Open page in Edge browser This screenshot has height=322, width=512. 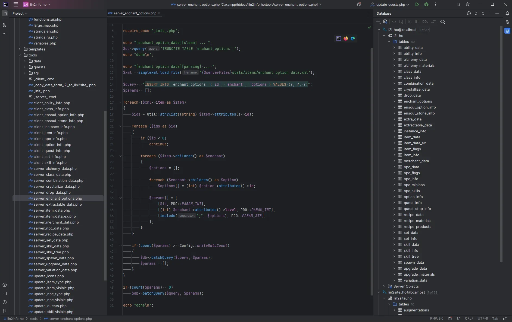pos(353,39)
